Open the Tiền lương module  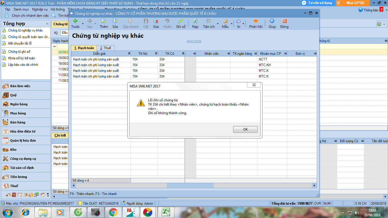[x=26, y=177]
